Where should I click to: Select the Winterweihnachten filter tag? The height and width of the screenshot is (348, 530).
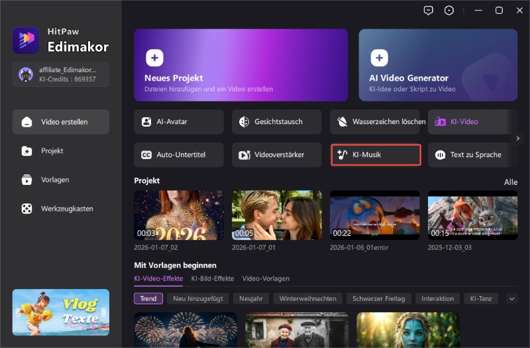[x=308, y=299]
